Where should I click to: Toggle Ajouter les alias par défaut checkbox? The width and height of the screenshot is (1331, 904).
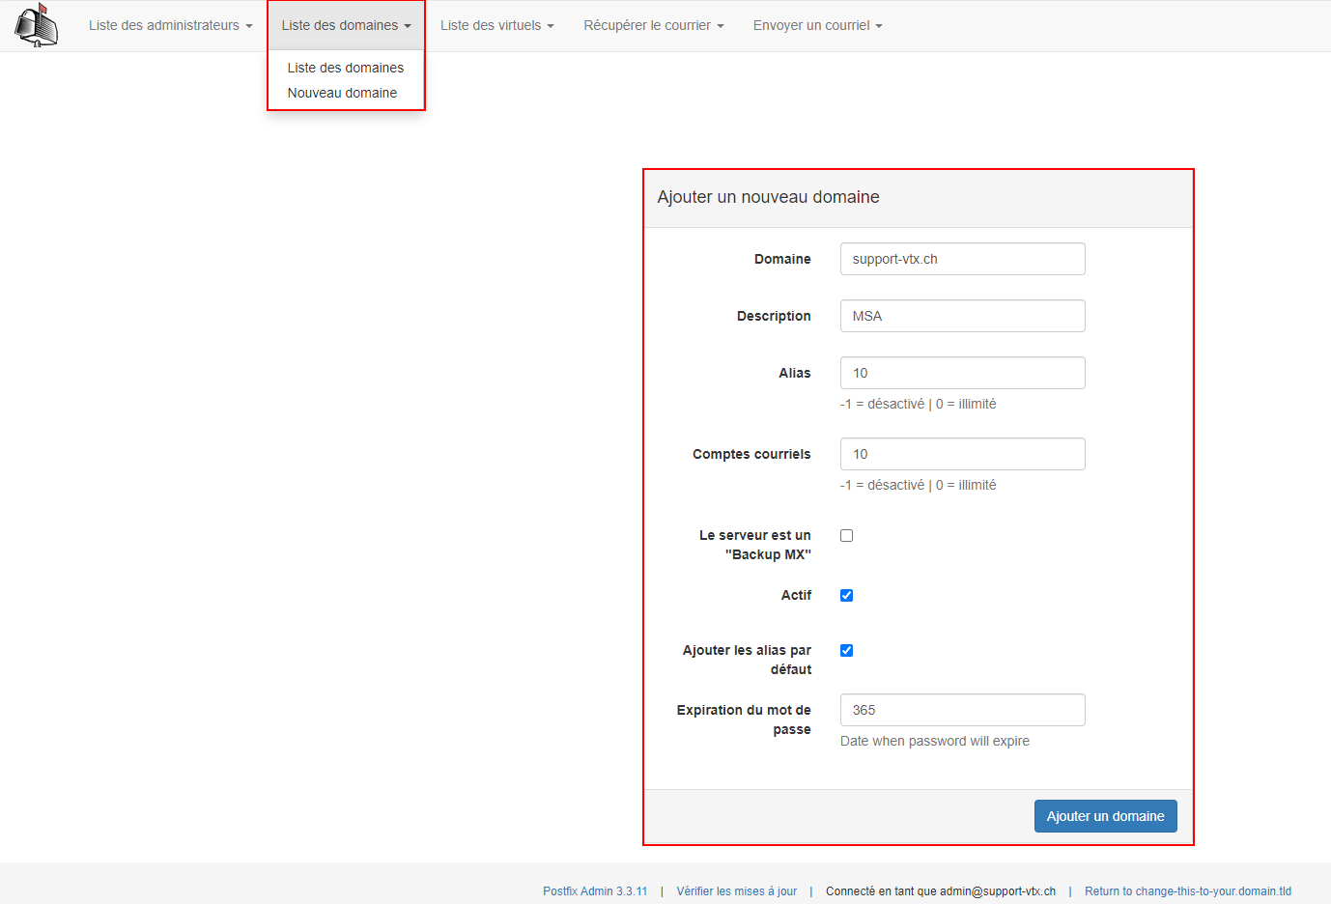coord(846,650)
